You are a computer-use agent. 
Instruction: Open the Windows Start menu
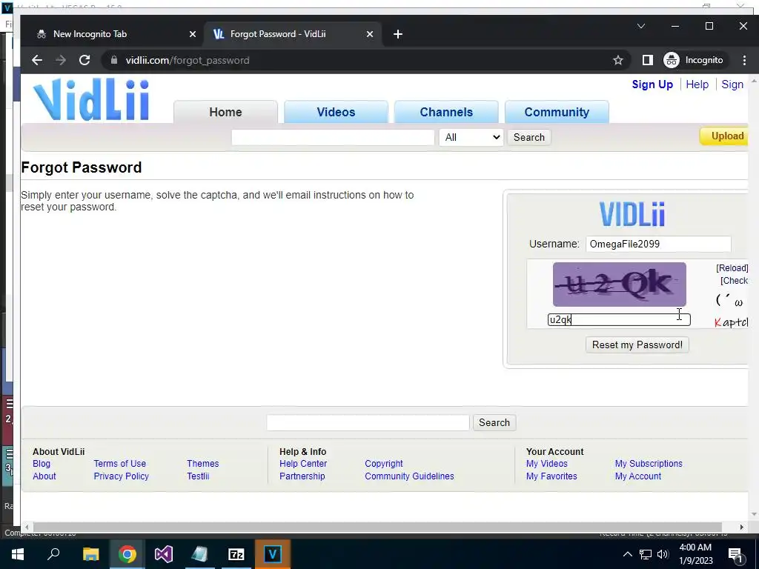pyautogui.click(x=18, y=554)
